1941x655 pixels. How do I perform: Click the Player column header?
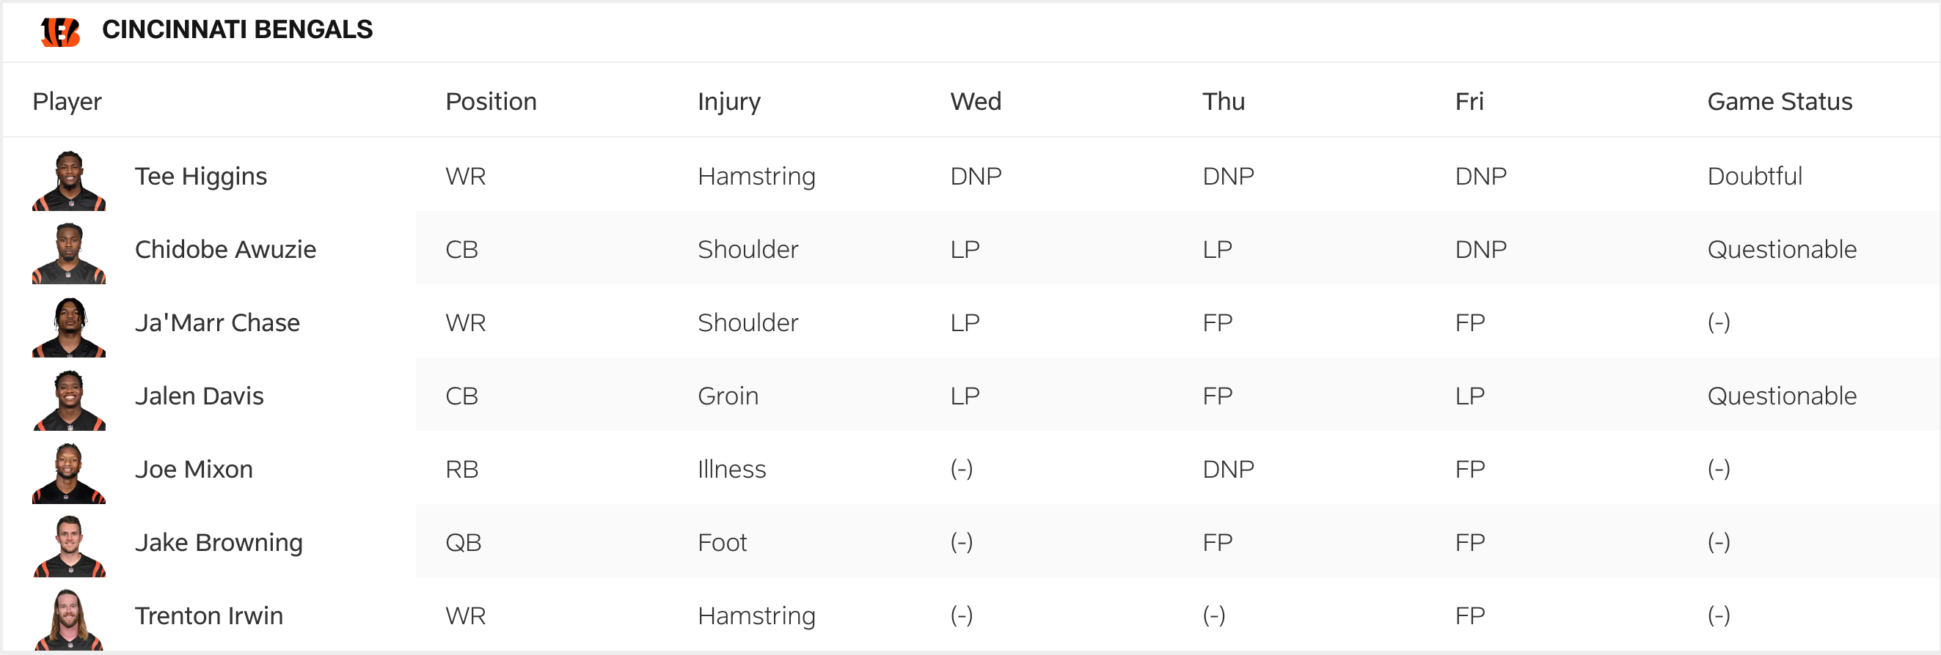(x=67, y=101)
